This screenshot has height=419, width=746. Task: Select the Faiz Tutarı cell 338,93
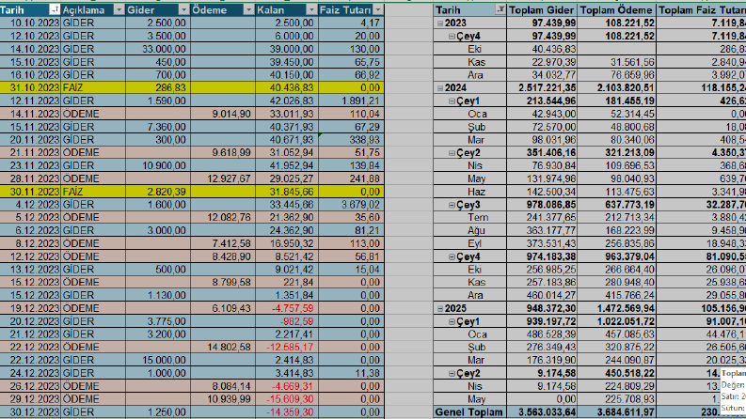pyautogui.click(x=351, y=140)
